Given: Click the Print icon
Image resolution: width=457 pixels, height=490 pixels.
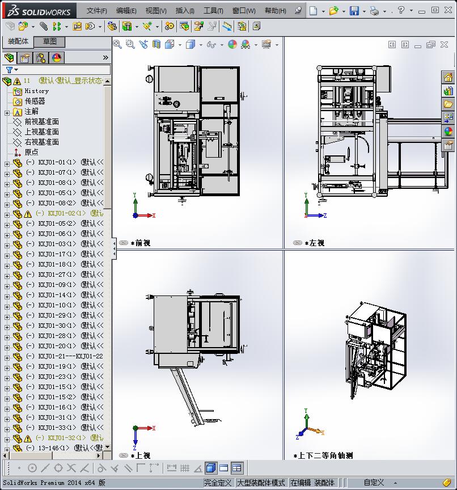Looking at the screenshot, I should [374, 11].
